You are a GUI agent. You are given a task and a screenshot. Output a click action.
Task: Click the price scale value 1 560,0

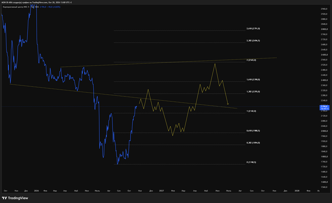point(324,187)
